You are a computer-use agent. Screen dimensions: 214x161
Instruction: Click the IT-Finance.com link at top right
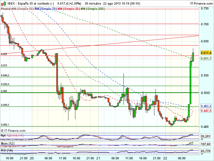201,3
